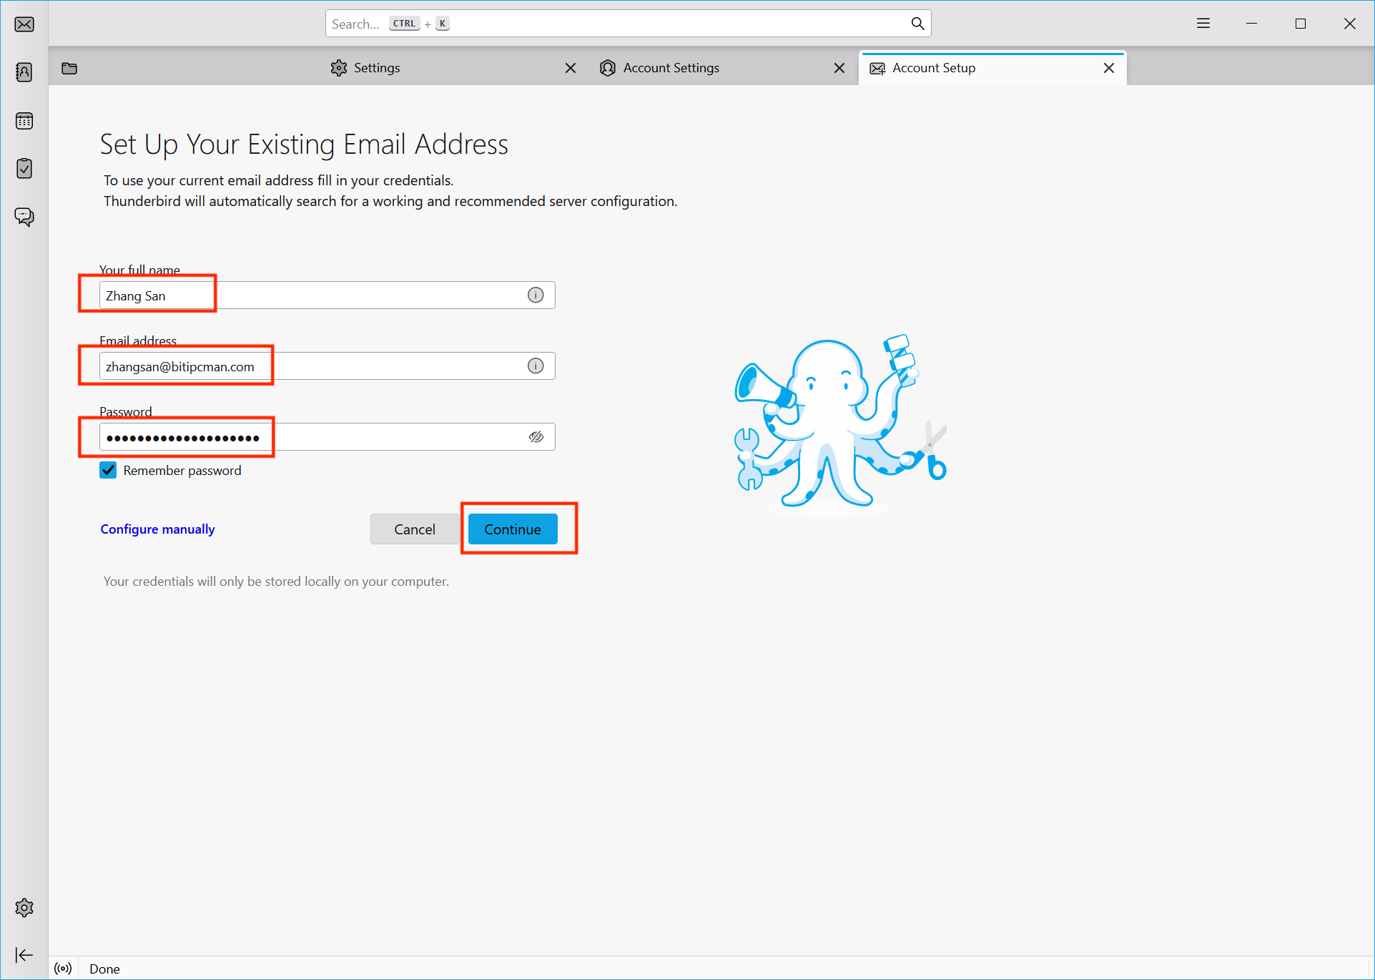Click the online status icon in the status bar
The width and height of the screenshot is (1375, 980).
click(x=64, y=969)
